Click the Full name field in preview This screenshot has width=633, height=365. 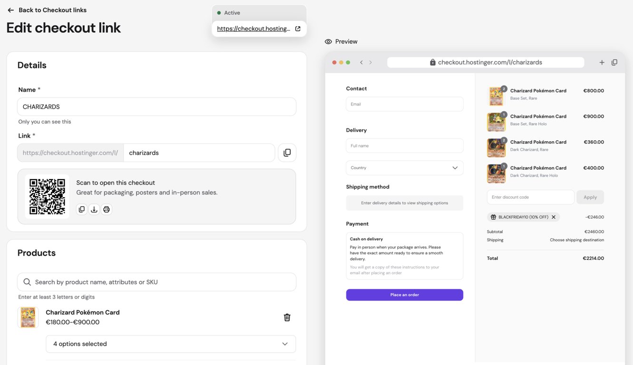click(x=405, y=145)
